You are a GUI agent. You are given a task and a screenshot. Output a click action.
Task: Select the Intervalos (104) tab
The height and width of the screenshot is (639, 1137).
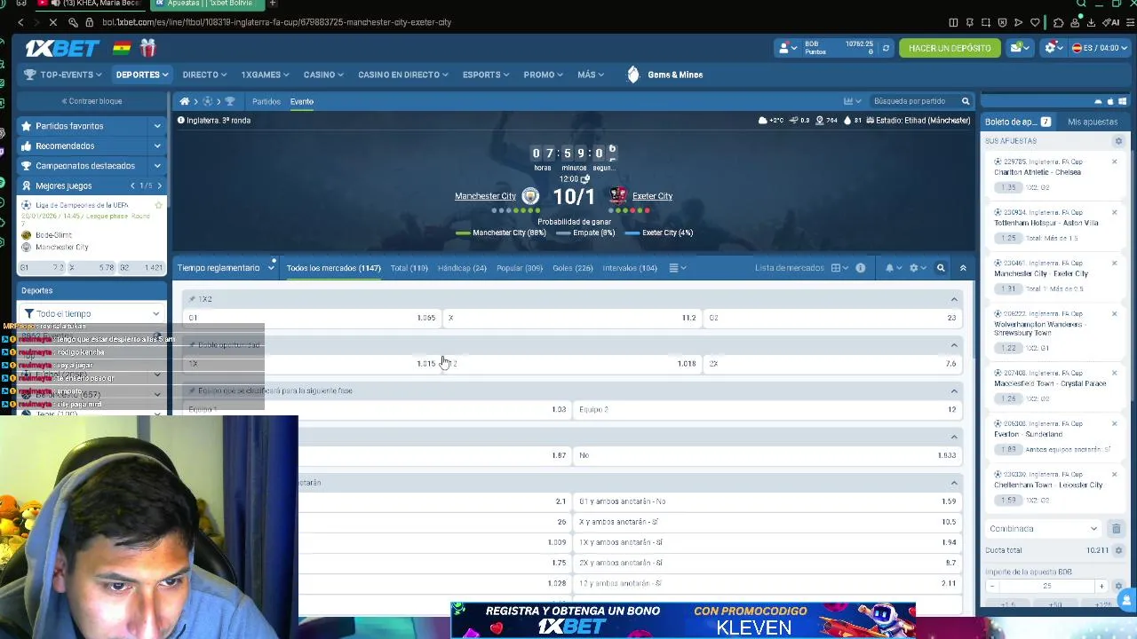[630, 268]
